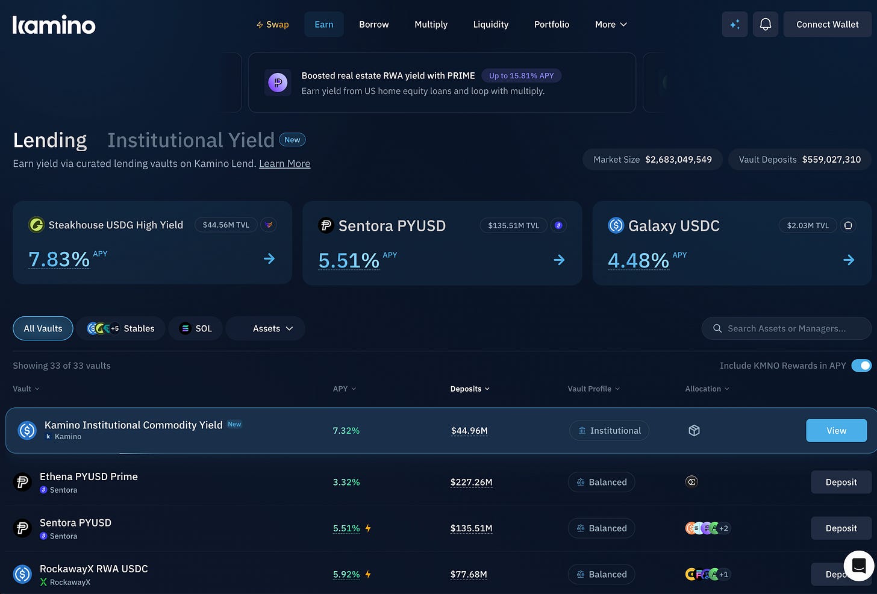877x594 pixels.
Task: Click the $227.26M deposits value
Action: (471, 483)
